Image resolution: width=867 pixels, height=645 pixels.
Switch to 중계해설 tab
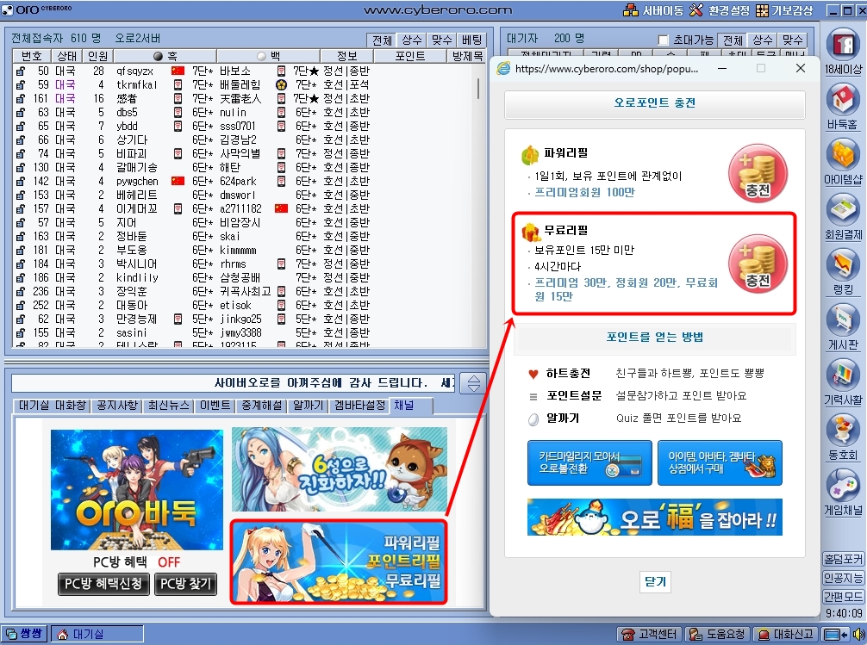tap(261, 405)
